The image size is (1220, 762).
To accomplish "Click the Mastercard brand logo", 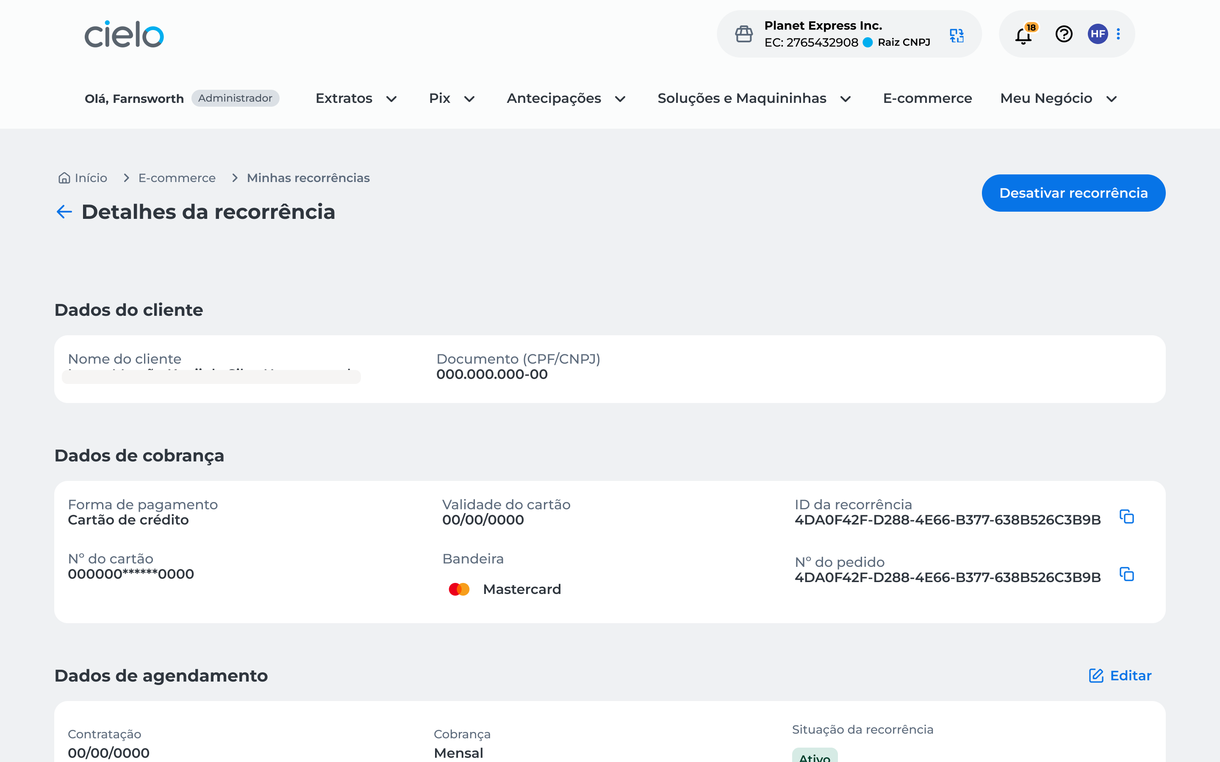I will coord(459,588).
